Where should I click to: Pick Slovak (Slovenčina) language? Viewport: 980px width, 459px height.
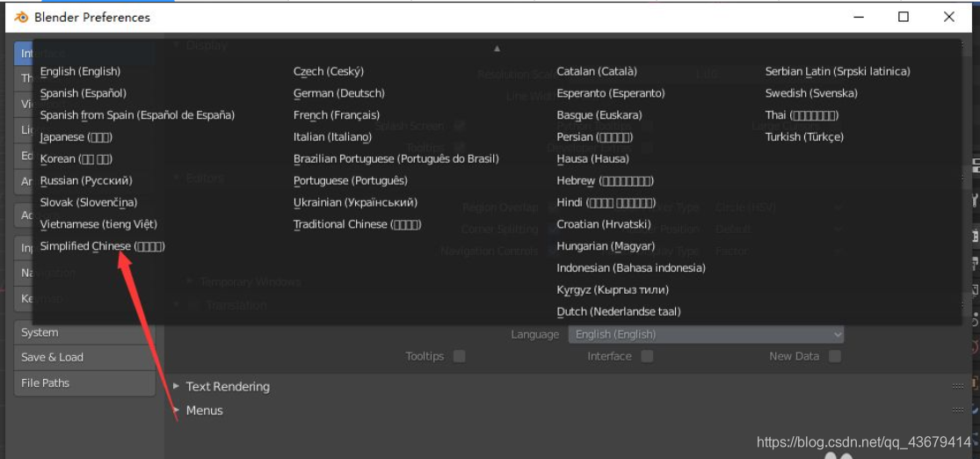[x=89, y=202]
